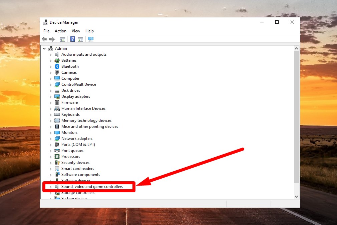Click the Mice and other pointing devices icon
The height and width of the screenshot is (225, 337).
[x=57, y=127]
